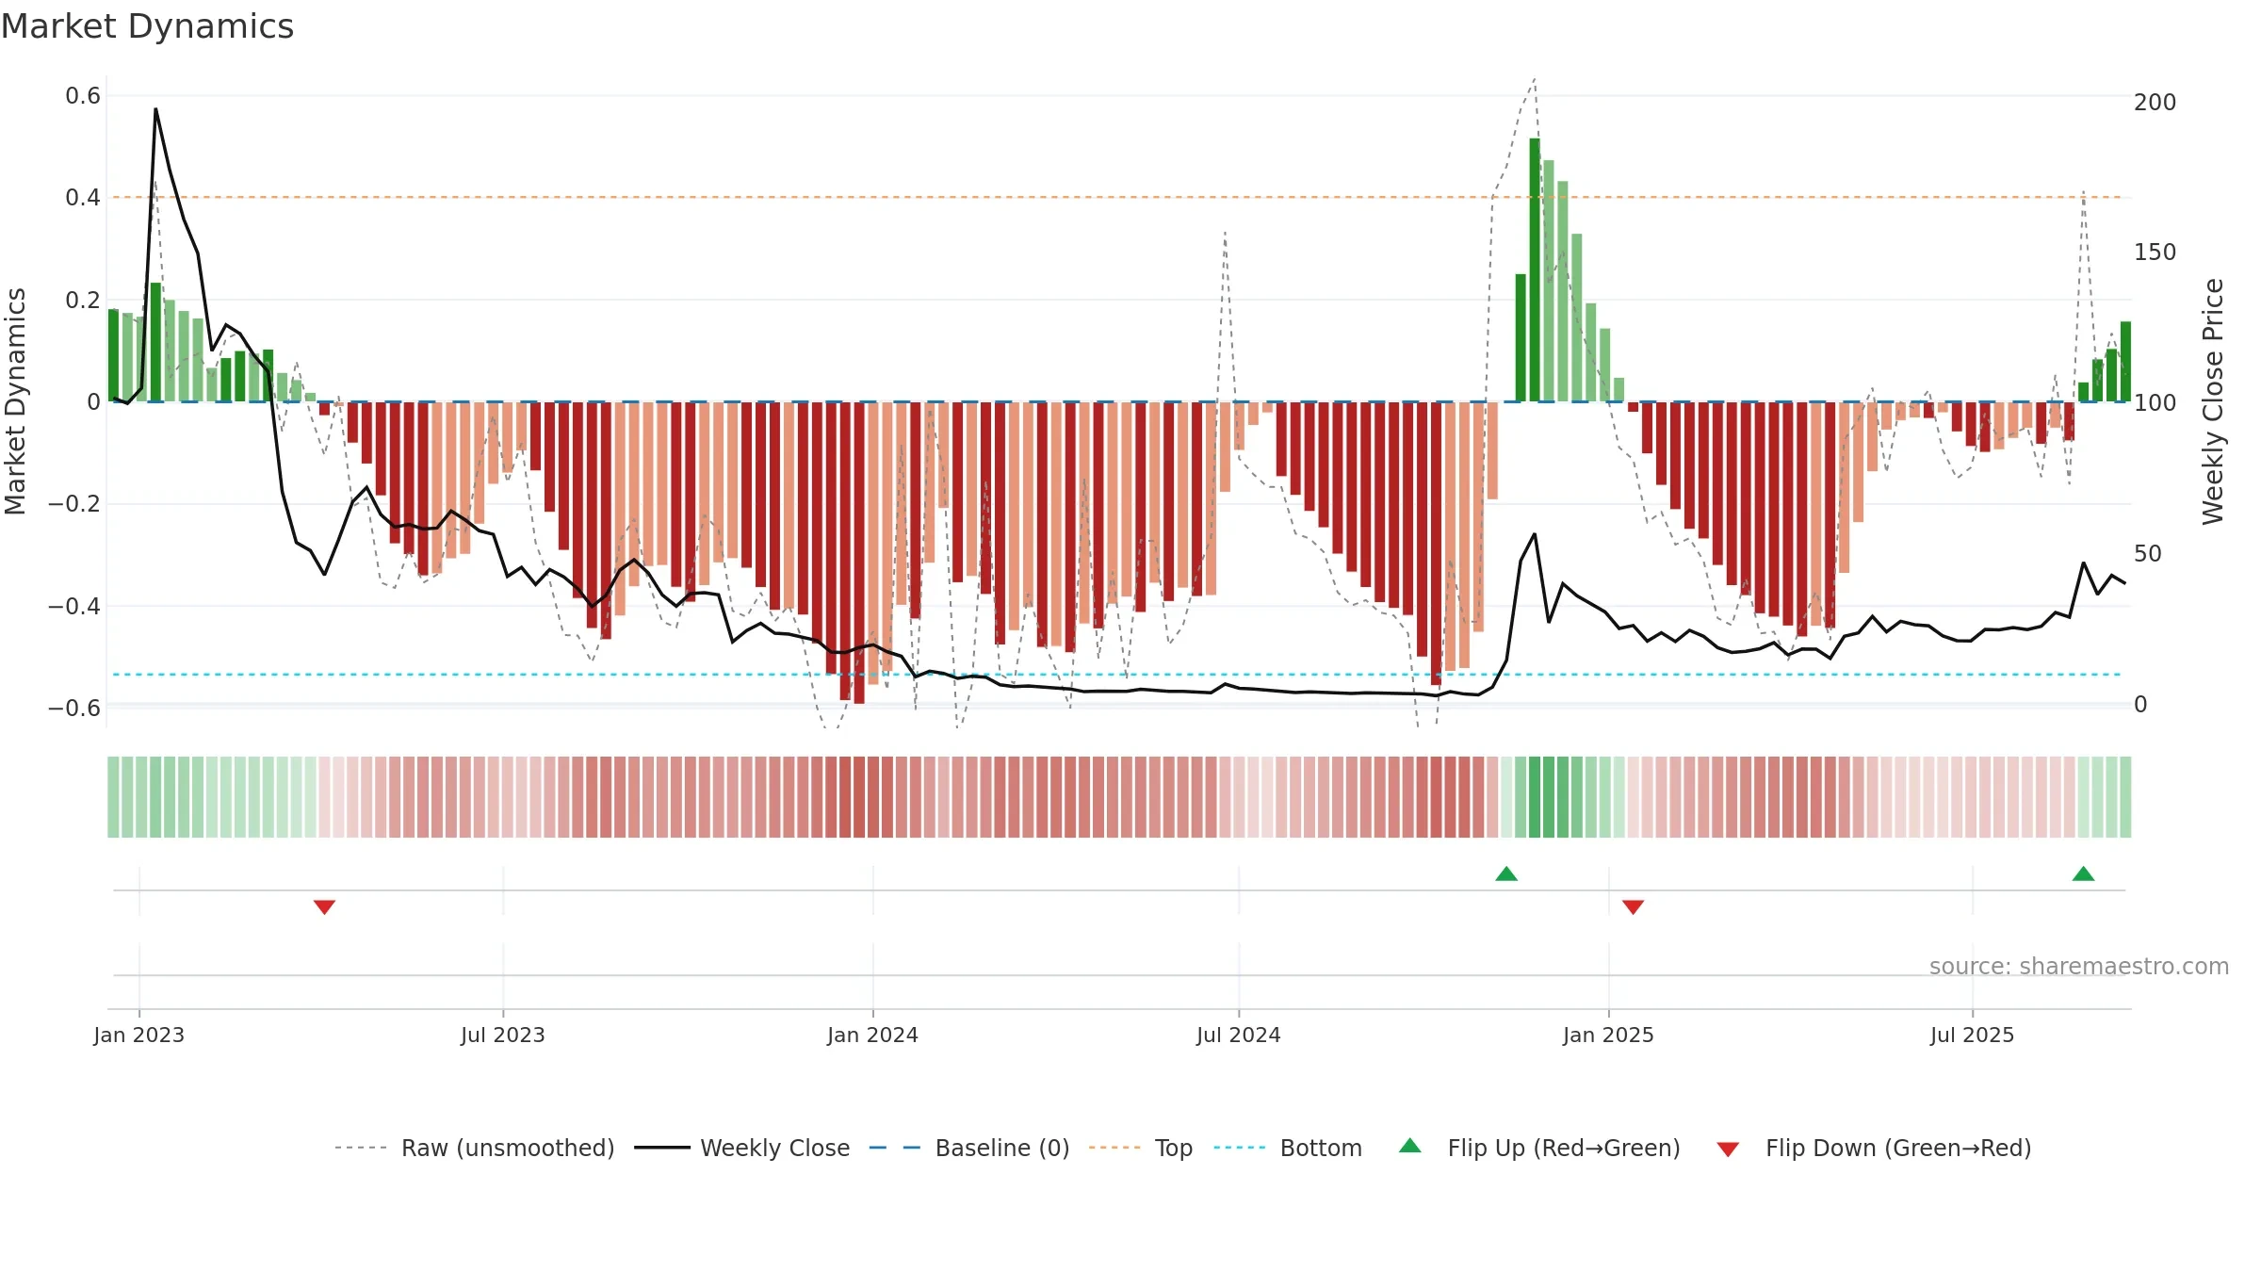2261x1272 pixels.
Task: Click the Market Dynamics y-axis label
Action: click(15, 401)
